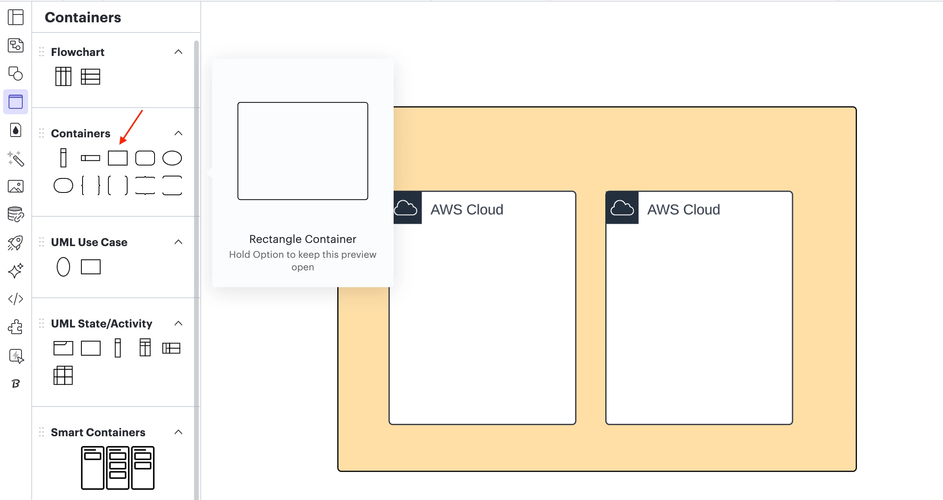This screenshot has height=500, width=943.
Task: Open the Containers panel in the left sidebar
Action: pos(16,102)
